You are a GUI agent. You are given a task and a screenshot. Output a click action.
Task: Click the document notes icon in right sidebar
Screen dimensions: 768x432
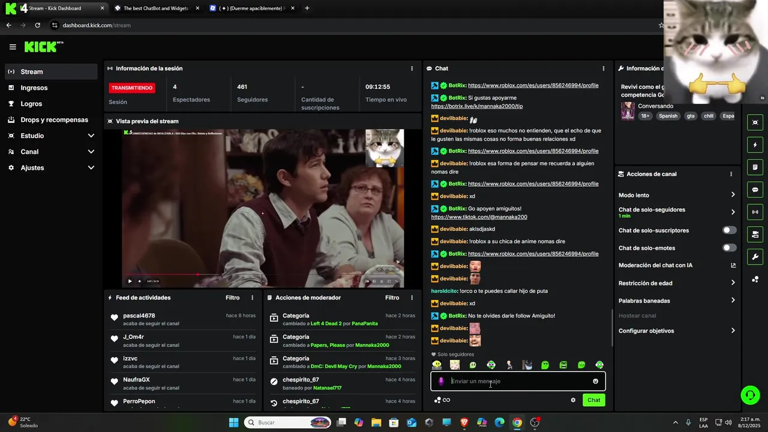755,167
